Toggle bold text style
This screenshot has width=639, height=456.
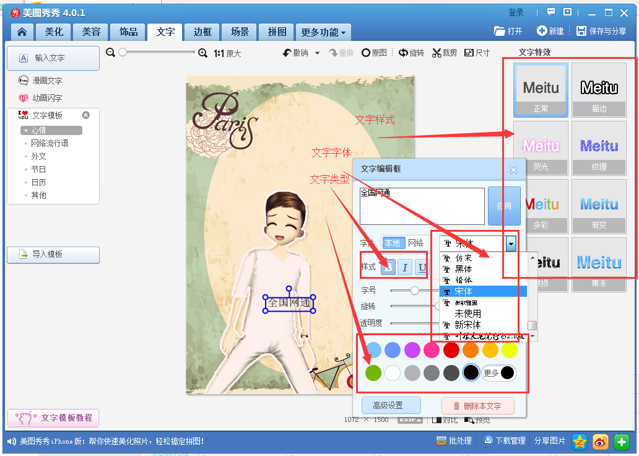coord(388,267)
